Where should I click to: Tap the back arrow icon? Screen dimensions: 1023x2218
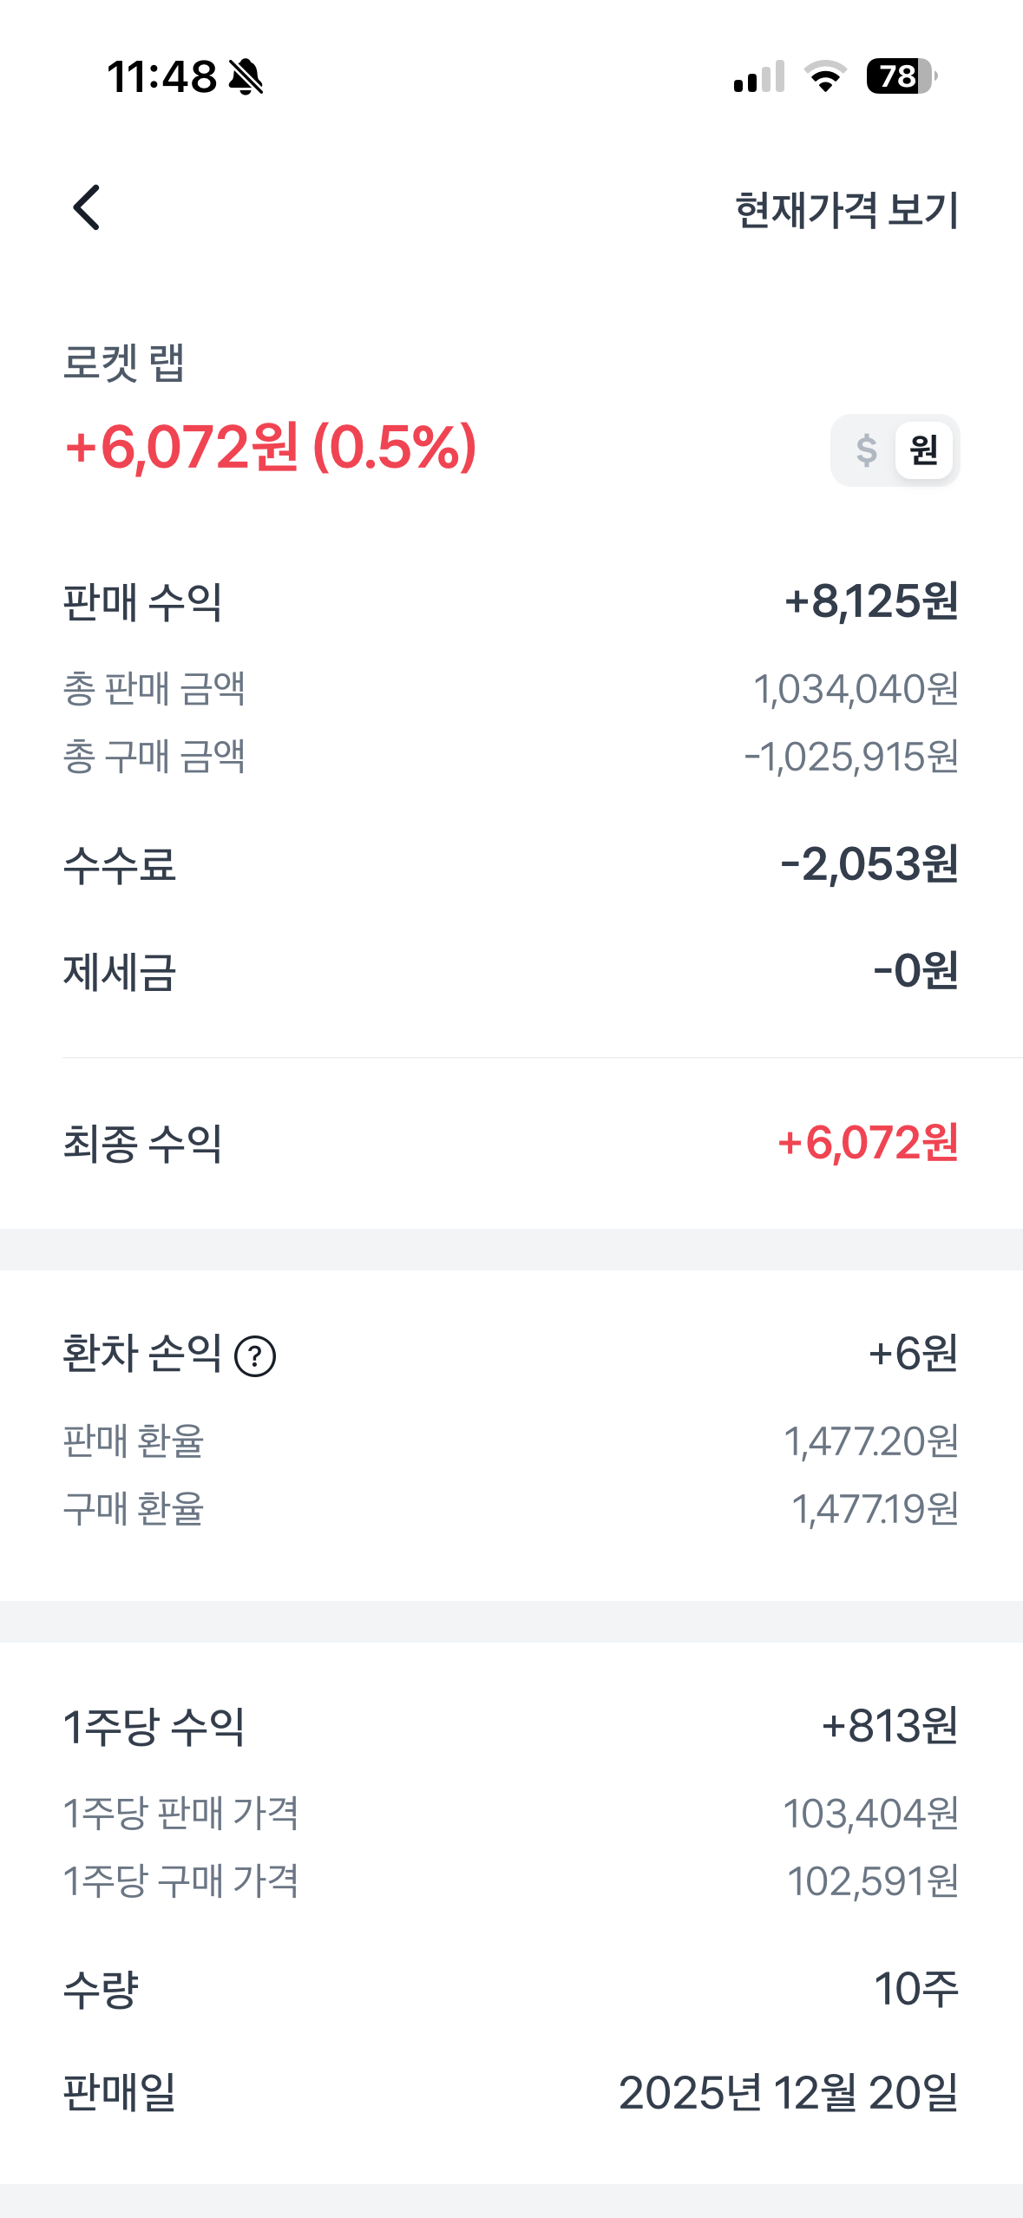tap(87, 208)
